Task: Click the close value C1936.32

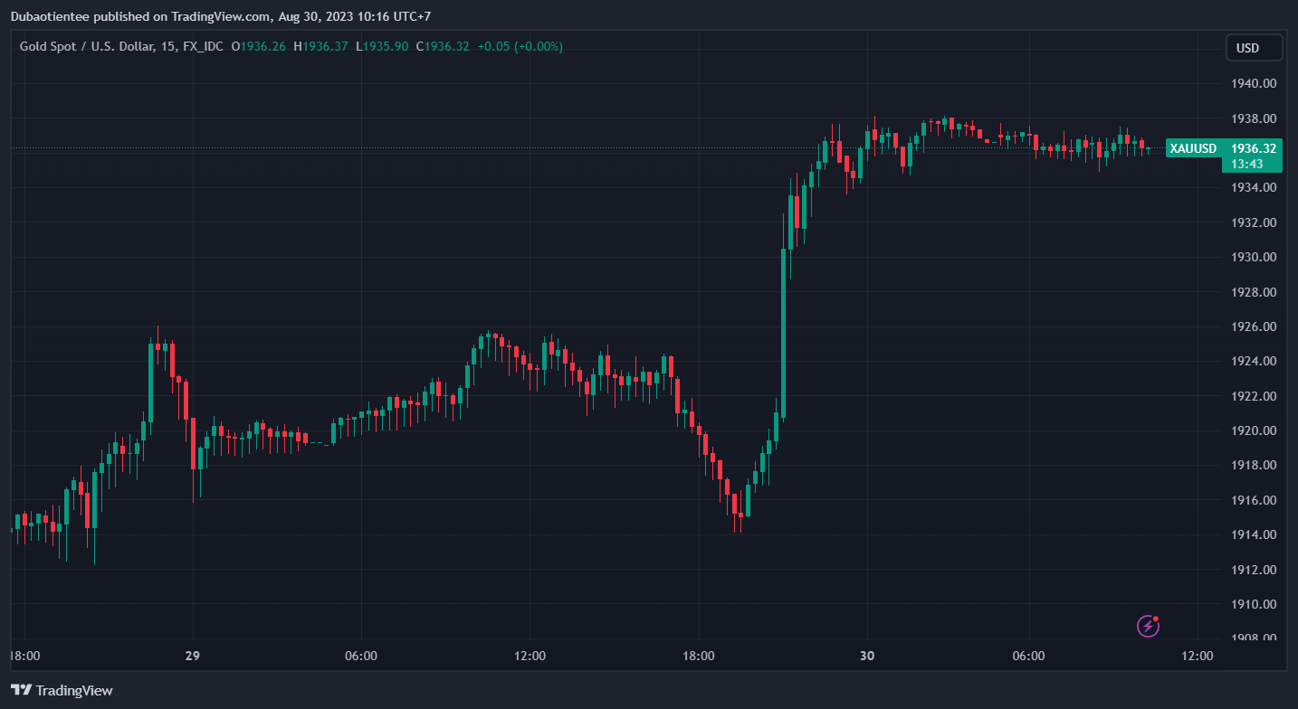Action: coord(443,46)
